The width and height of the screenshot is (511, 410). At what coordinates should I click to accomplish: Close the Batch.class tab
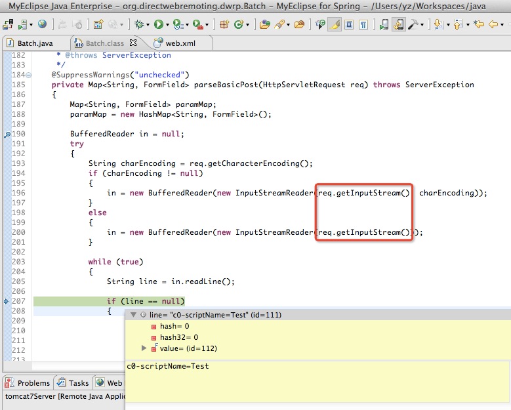(x=133, y=43)
